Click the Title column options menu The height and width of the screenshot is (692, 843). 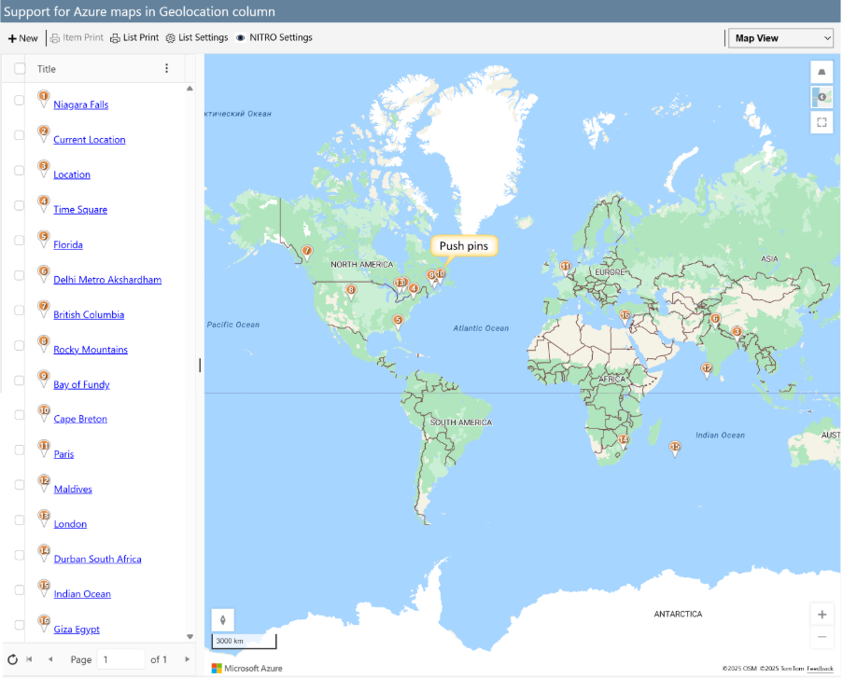167,68
